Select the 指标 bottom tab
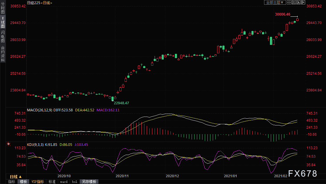Image resolution: width=326 pixels, height=184 pixels. [12, 182]
